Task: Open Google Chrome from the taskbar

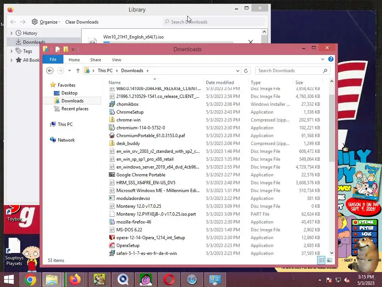Action: pos(30,280)
